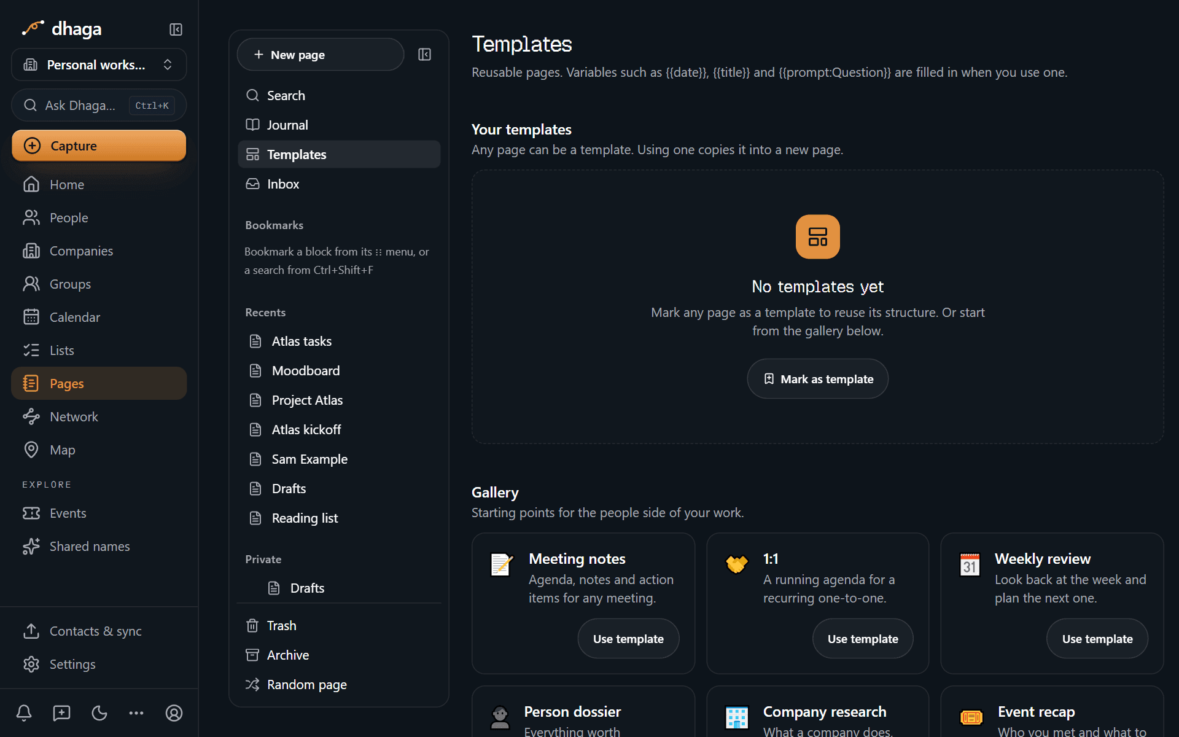Open Events under Explore
This screenshot has width=1179, height=737.
point(99,513)
